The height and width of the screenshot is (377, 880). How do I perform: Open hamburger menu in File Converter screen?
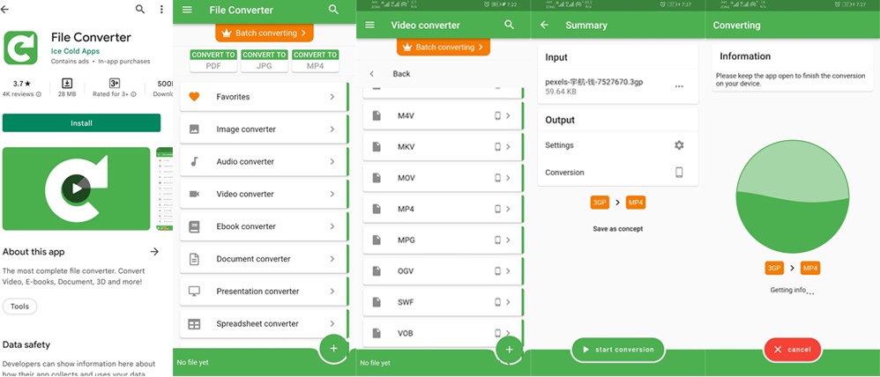(x=188, y=10)
